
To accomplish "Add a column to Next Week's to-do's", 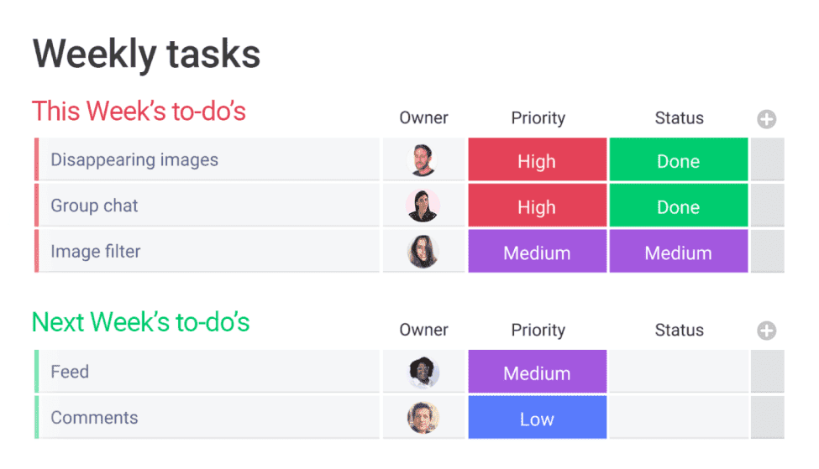I will click(x=766, y=331).
